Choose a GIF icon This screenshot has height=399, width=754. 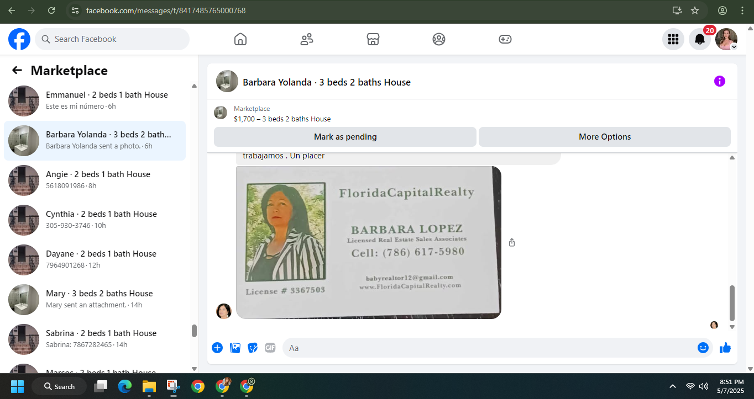(x=270, y=348)
